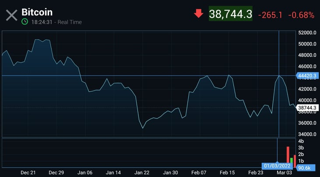Click the Jan 06 date axis label
This screenshot has width=320, height=177.
coord(85,173)
